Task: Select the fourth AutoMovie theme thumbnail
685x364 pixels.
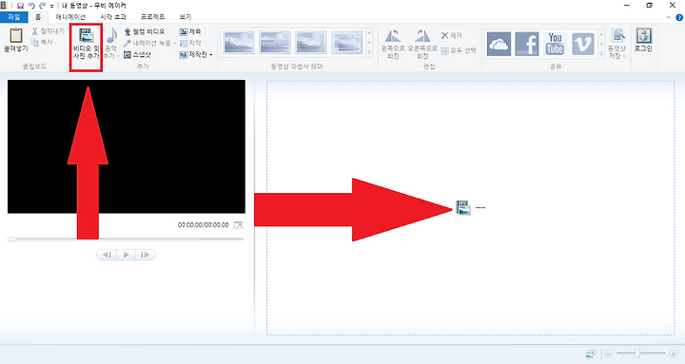Action: 346,43
